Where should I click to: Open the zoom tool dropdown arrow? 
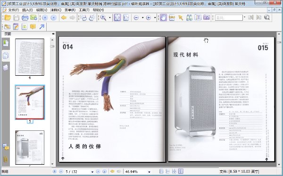(x=110, y=18)
